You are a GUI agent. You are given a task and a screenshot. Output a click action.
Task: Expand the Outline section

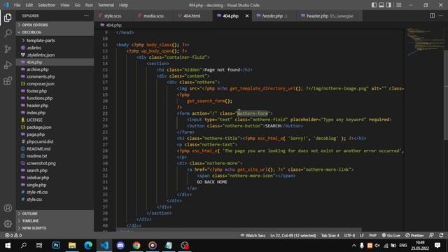55,213
